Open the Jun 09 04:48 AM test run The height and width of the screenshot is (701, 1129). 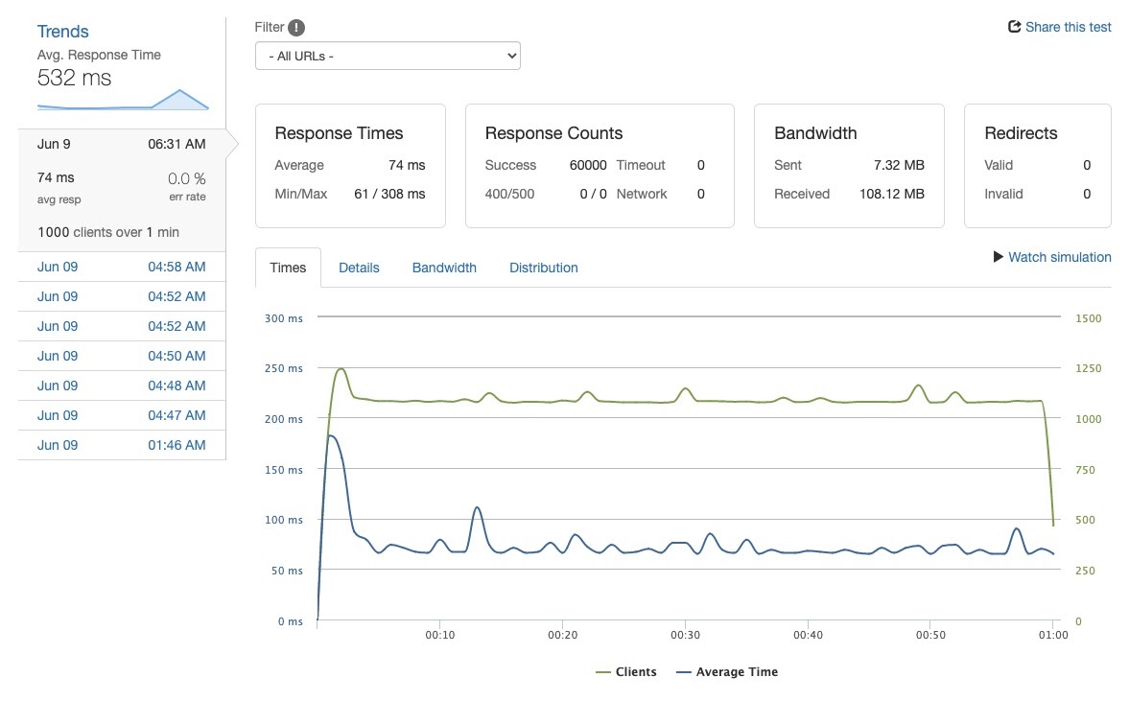[x=122, y=386]
